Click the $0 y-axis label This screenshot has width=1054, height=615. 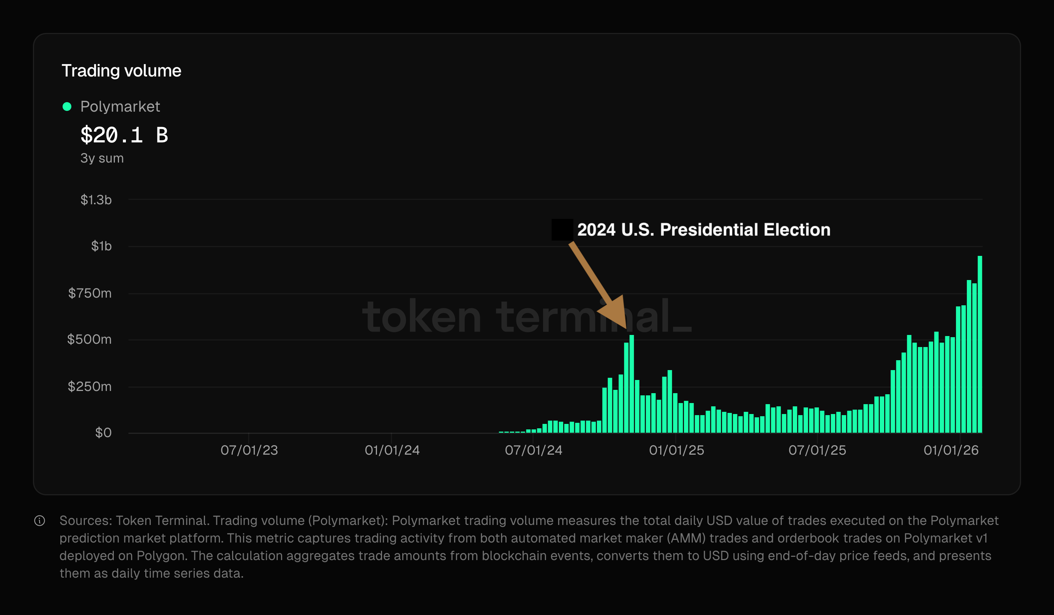point(103,433)
